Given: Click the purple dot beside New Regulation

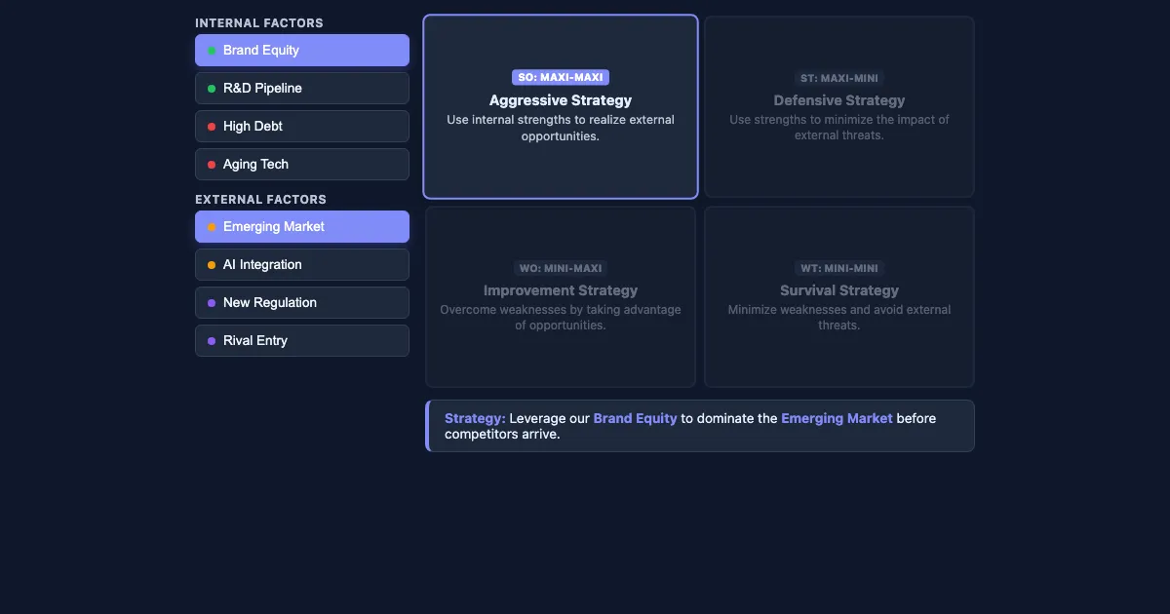Looking at the screenshot, I should point(212,303).
